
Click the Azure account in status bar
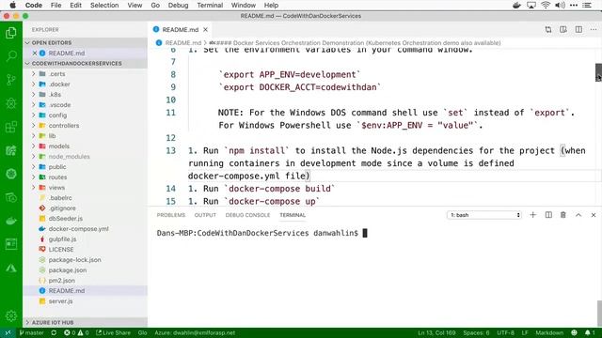coord(195,332)
